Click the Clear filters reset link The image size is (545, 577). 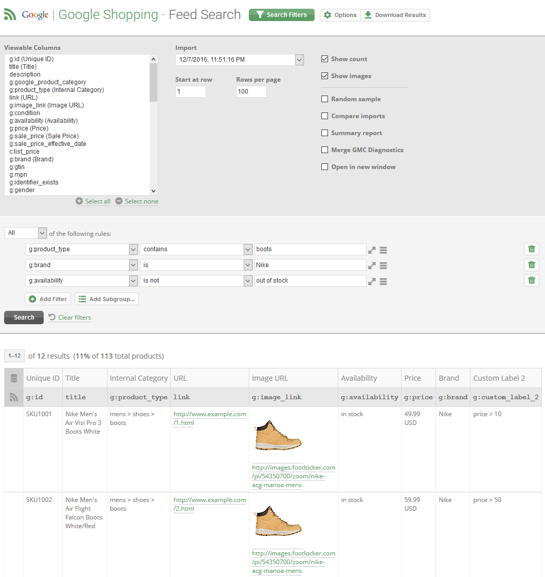[70, 318]
